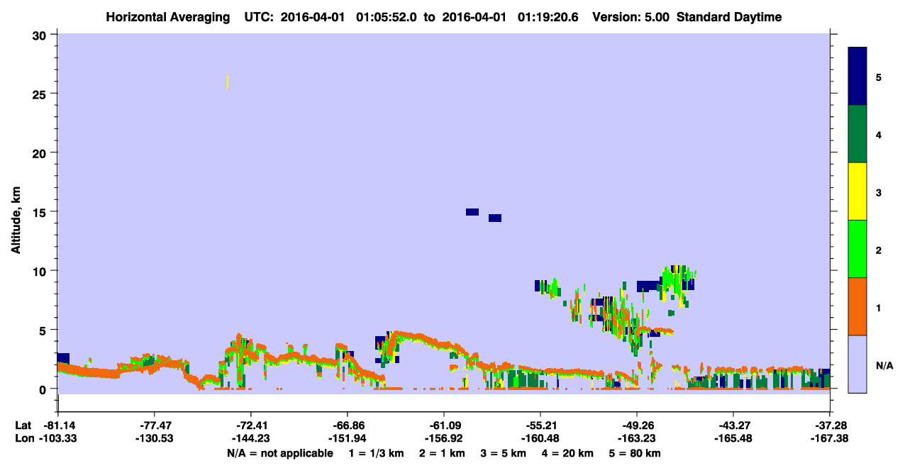
Task: Click the left dark blue block near 15 km
Action: [x=472, y=212]
